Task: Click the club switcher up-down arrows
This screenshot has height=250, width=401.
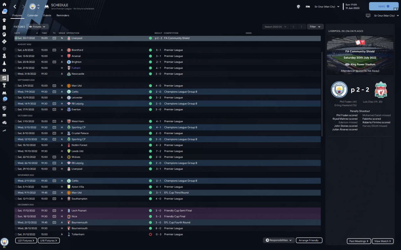Action: [x=39, y=7]
